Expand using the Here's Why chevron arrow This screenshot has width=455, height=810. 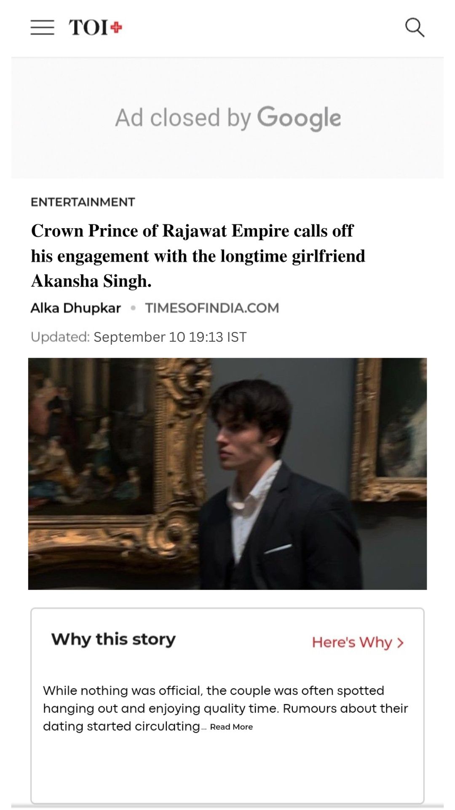(400, 643)
